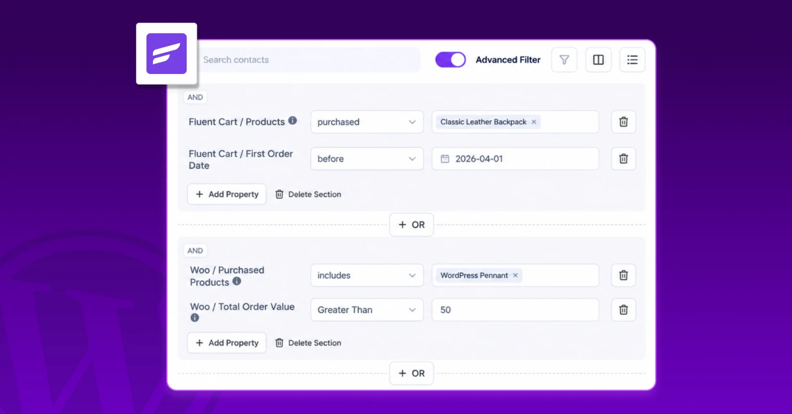Click the 'Woo / Total Order Value' label

242,307
